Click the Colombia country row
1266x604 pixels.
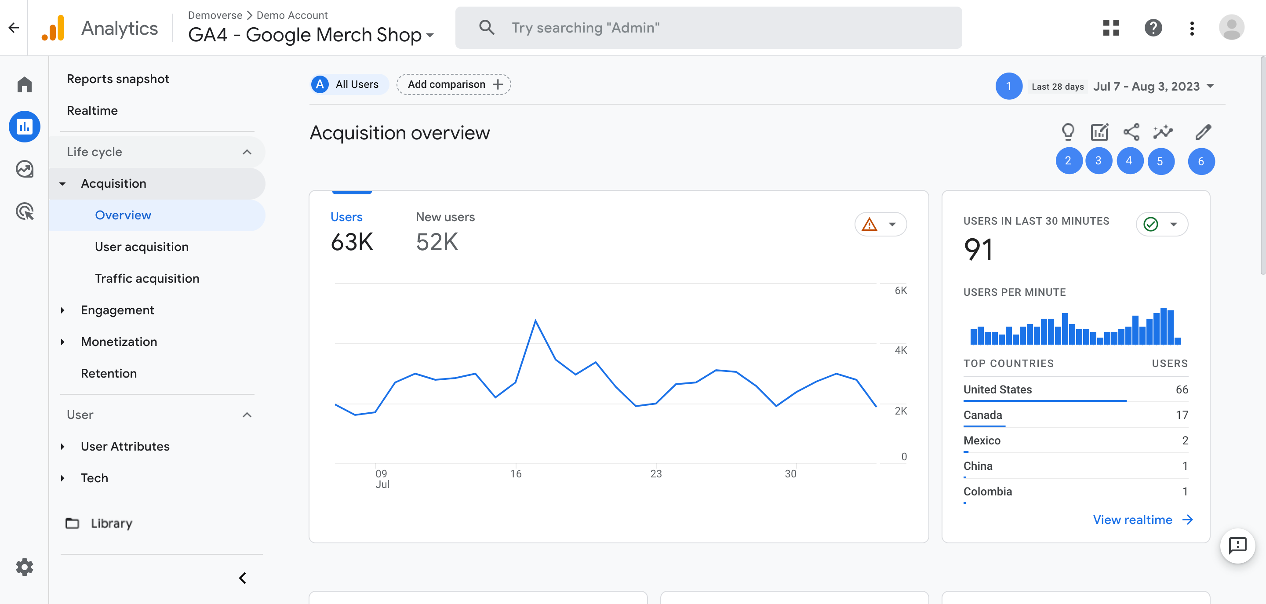(x=1075, y=492)
